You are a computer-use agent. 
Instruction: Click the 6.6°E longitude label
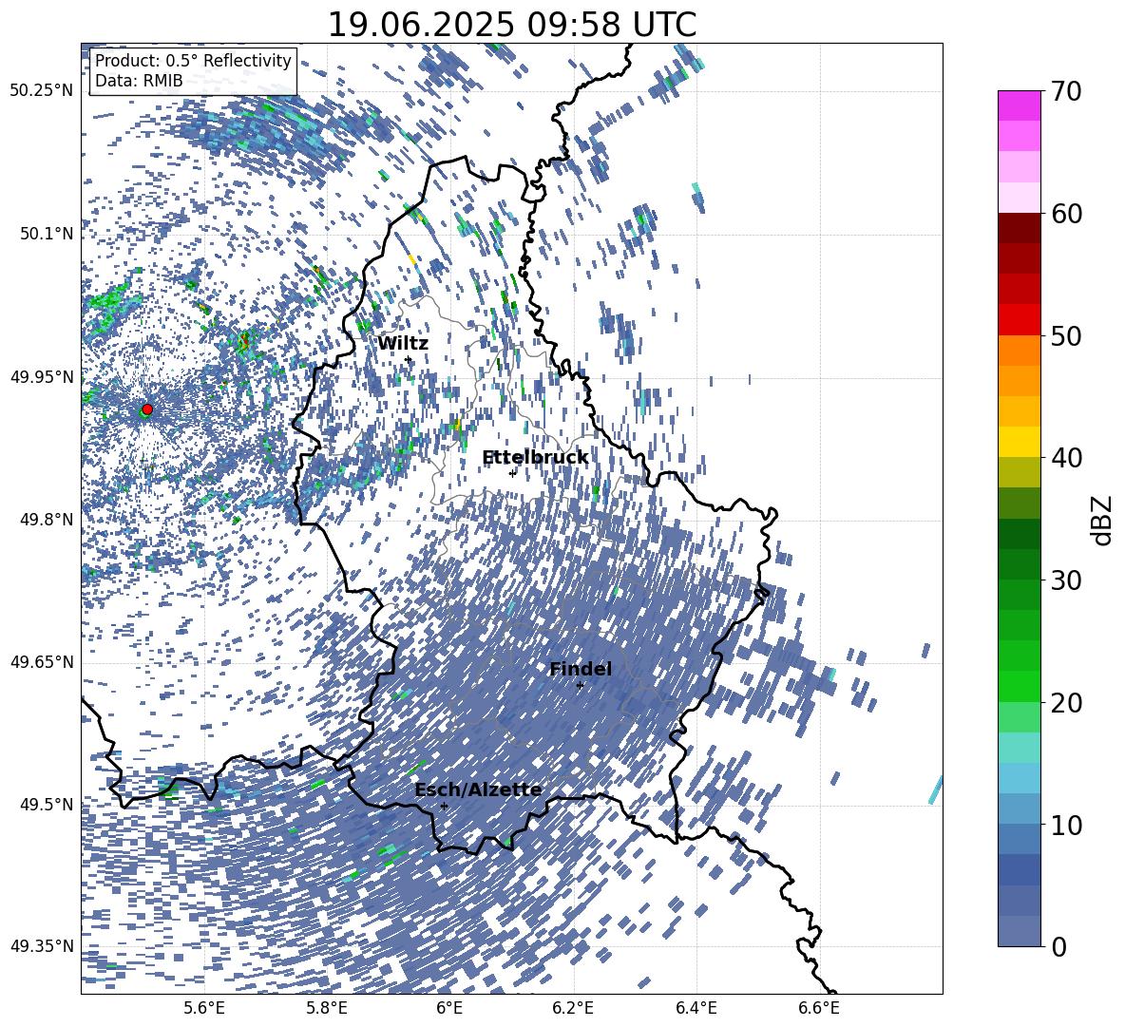pyautogui.click(x=819, y=1009)
